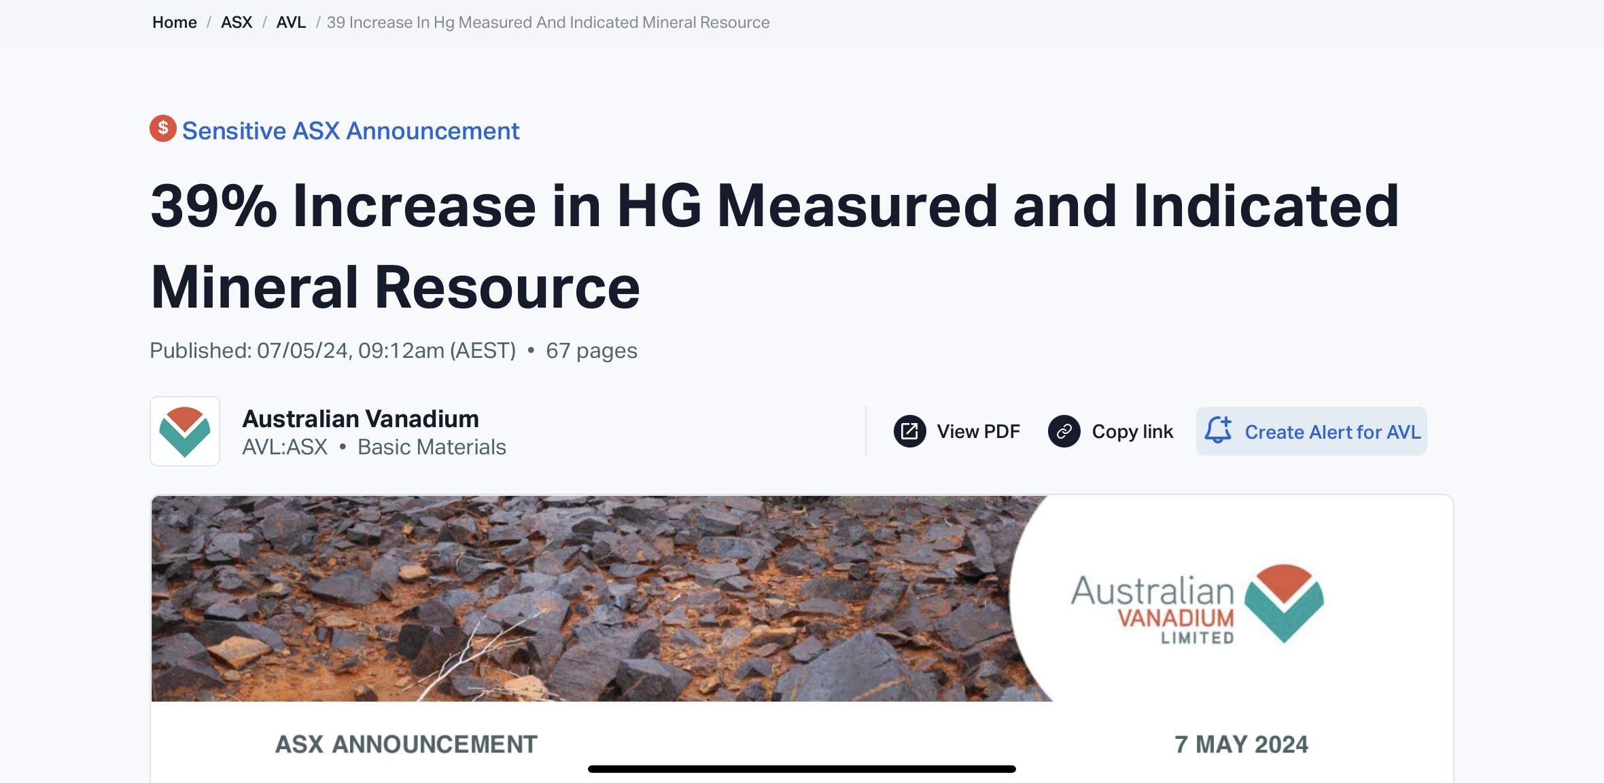The width and height of the screenshot is (1604, 783).
Task: Click the 'AVL:ASX' ticker text
Action: [x=285, y=447]
